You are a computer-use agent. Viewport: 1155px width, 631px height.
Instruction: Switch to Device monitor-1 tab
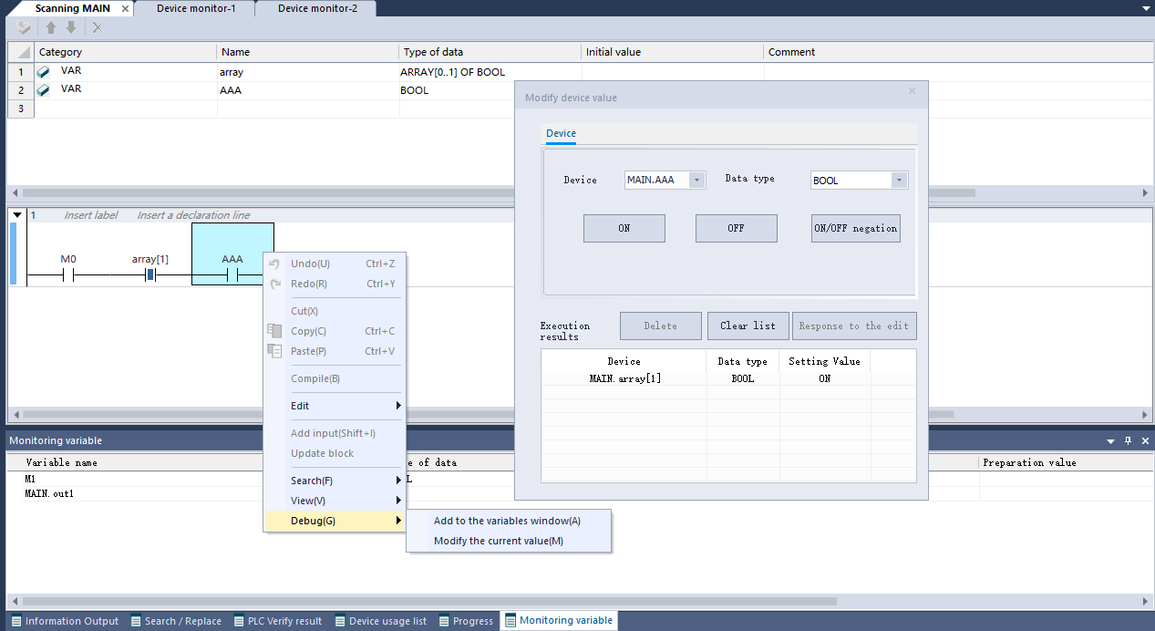pos(194,8)
